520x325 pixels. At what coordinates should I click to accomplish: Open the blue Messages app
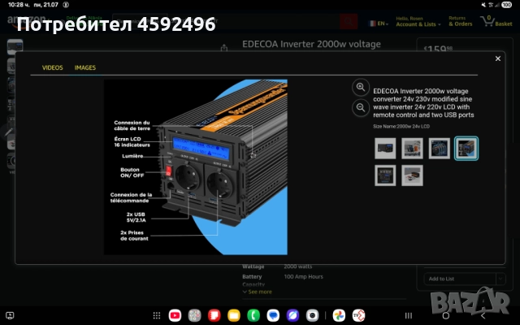click(x=273, y=315)
